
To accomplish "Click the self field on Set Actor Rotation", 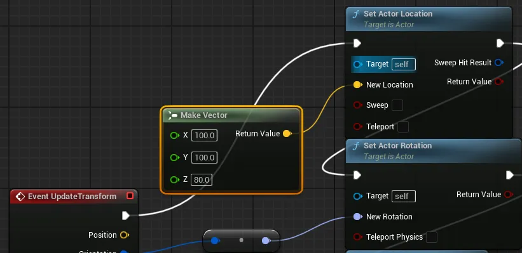I will point(404,196).
